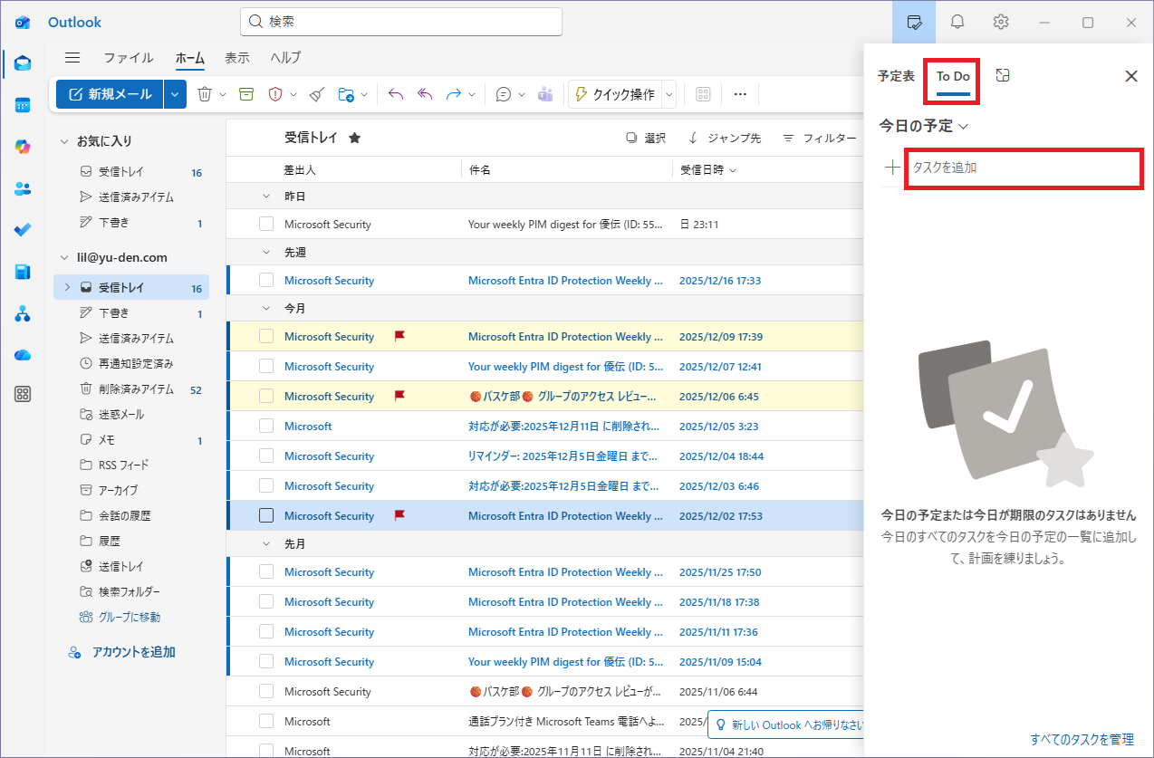This screenshot has height=758, width=1154.
Task: Open the notifications bell icon
Action: pos(957,22)
